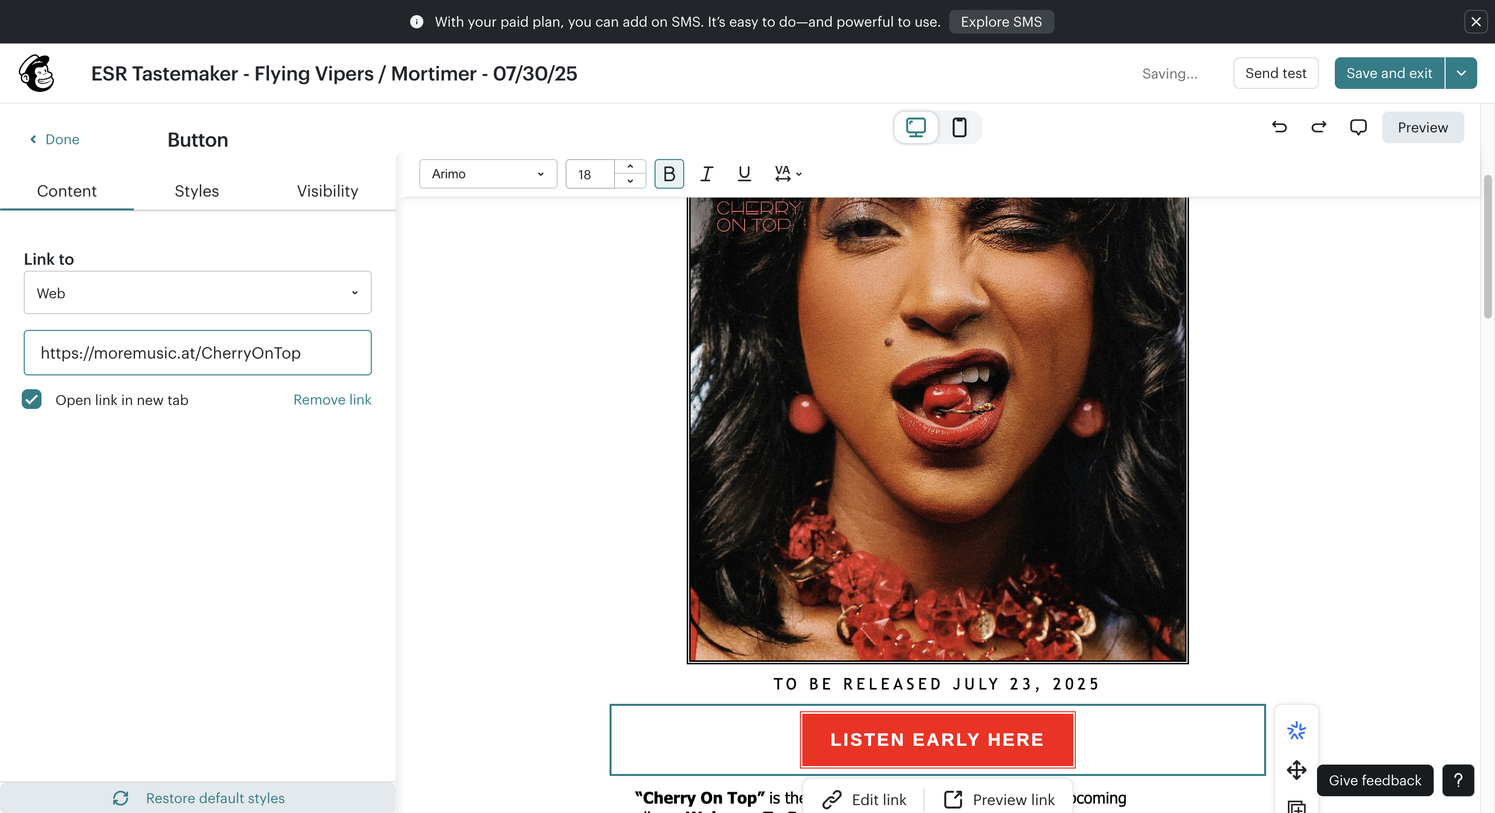The image size is (1495, 813).
Task: Switch to desktop preview mode
Action: (x=916, y=127)
